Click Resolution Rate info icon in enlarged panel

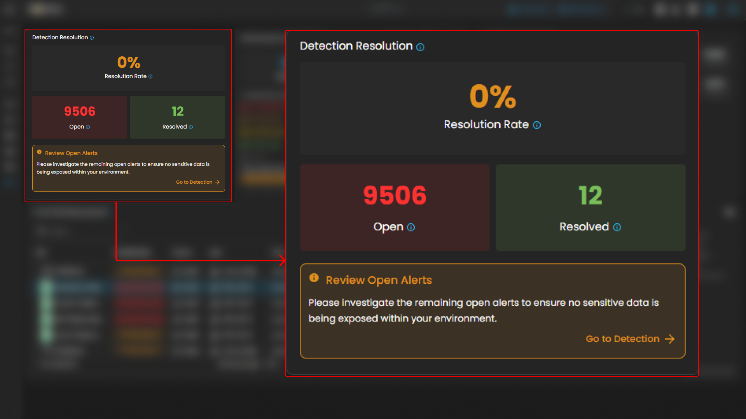click(537, 125)
